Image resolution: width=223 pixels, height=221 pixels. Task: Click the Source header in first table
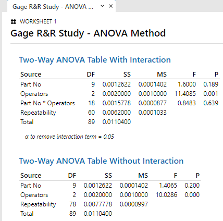tap(31, 75)
